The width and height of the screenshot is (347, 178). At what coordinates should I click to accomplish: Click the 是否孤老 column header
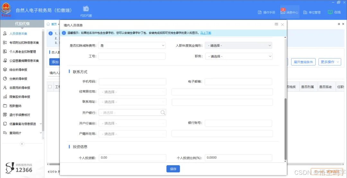point(325,87)
